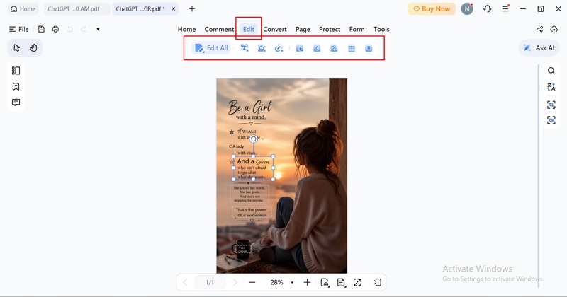Open the Translate tool in right sidebar
The height and width of the screenshot is (297, 567).
click(x=551, y=86)
